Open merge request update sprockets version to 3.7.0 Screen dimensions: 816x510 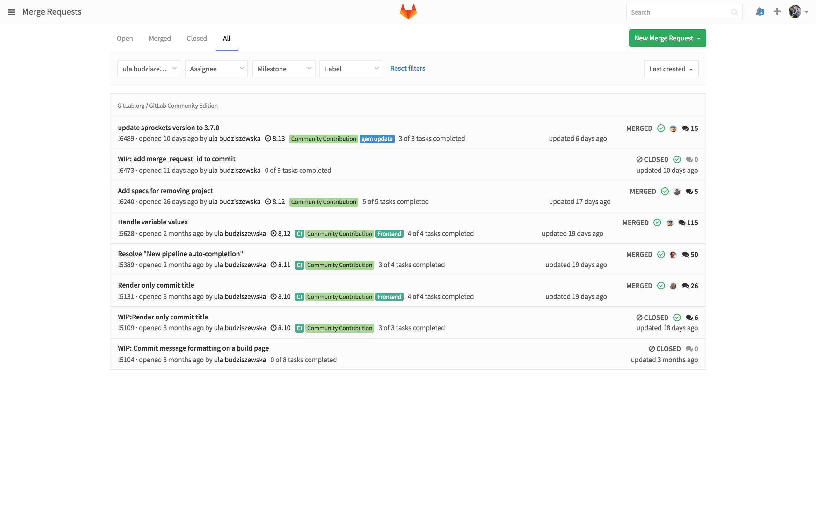coord(169,127)
